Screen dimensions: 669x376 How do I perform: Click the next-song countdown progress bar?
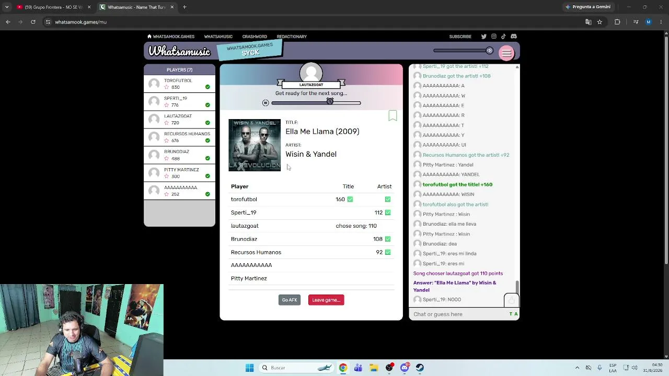[x=316, y=103]
